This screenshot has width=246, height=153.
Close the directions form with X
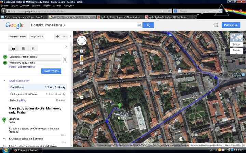pyautogui.click(x=66, y=46)
